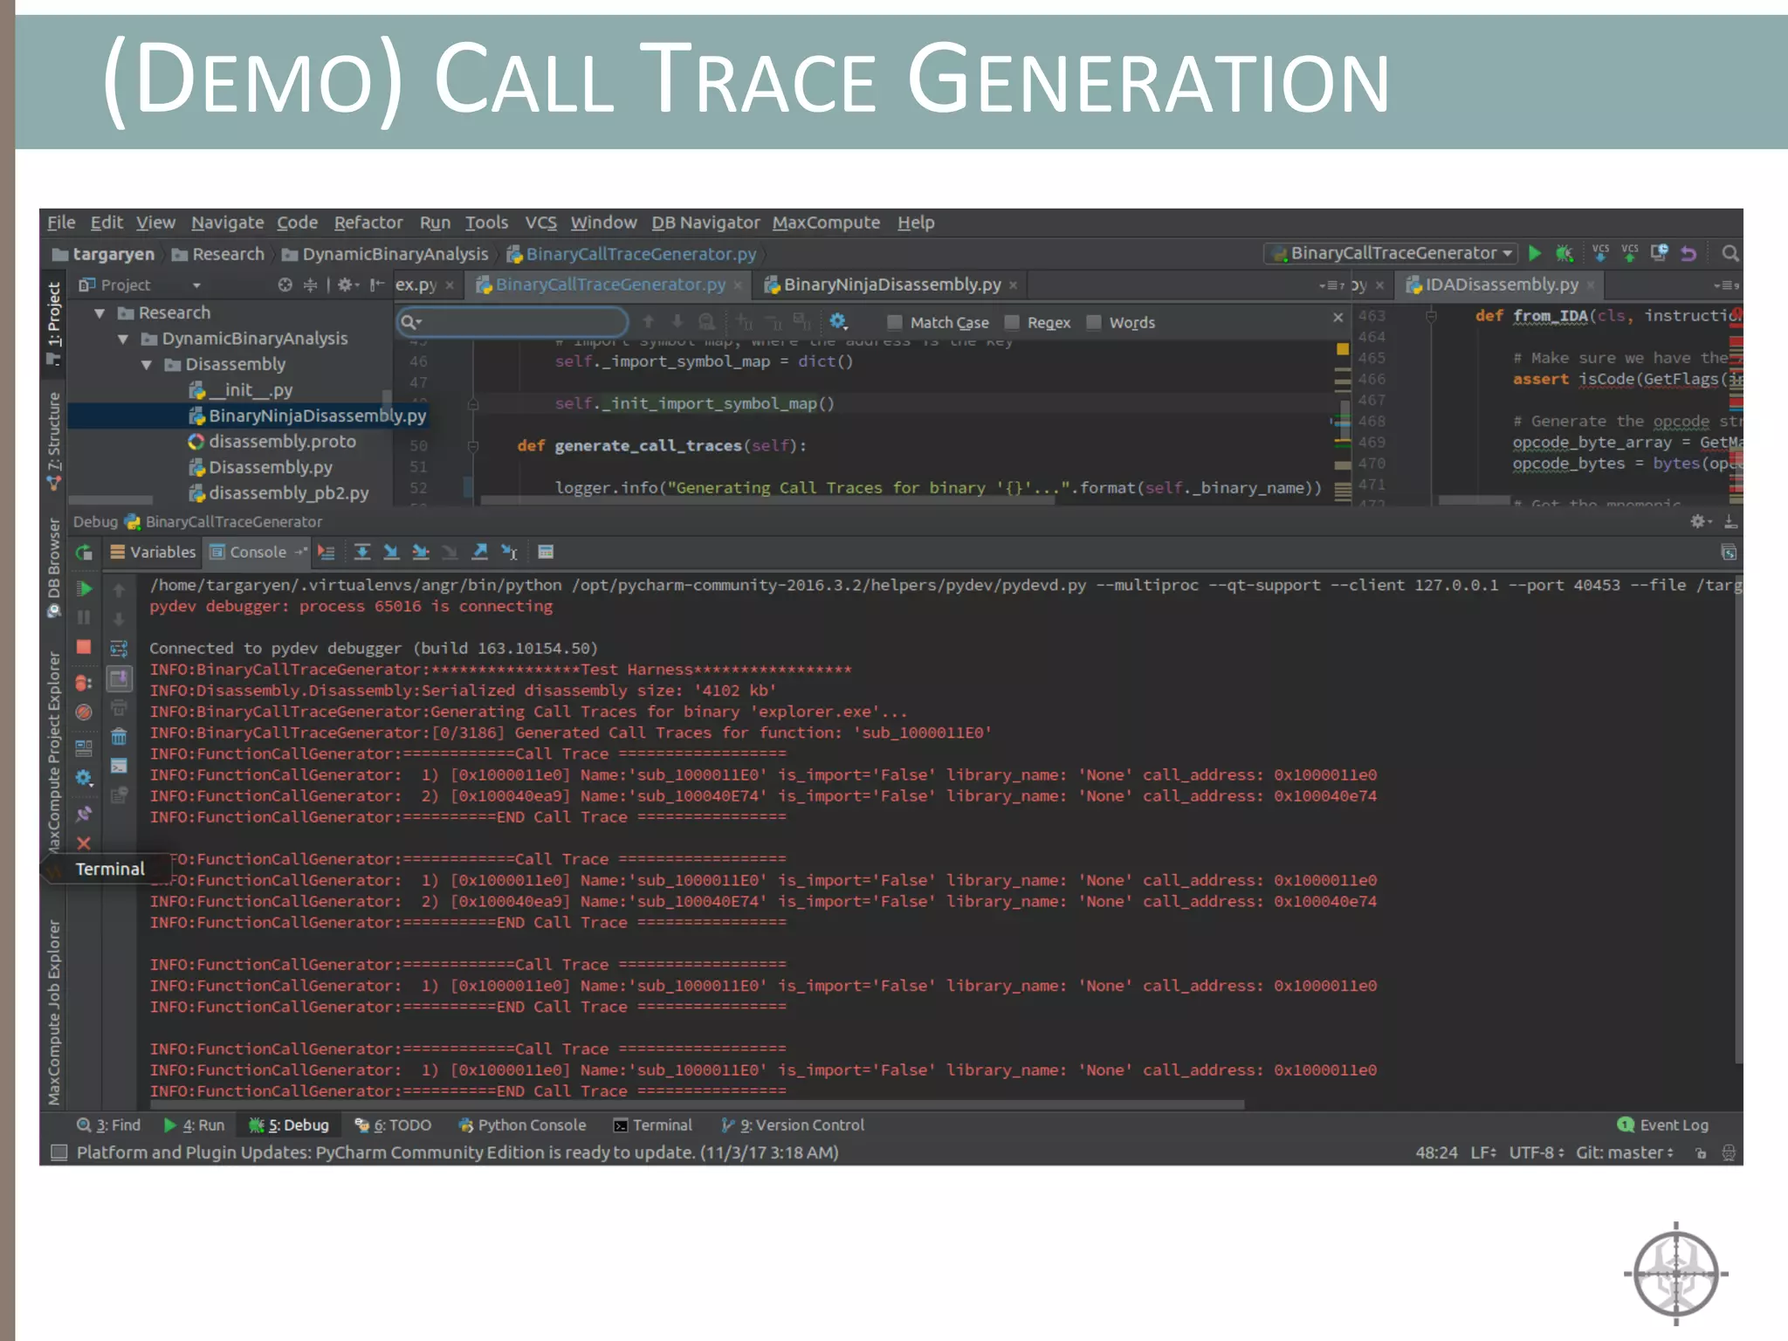Click Step Out arrow in debugger toolbar

479,552
